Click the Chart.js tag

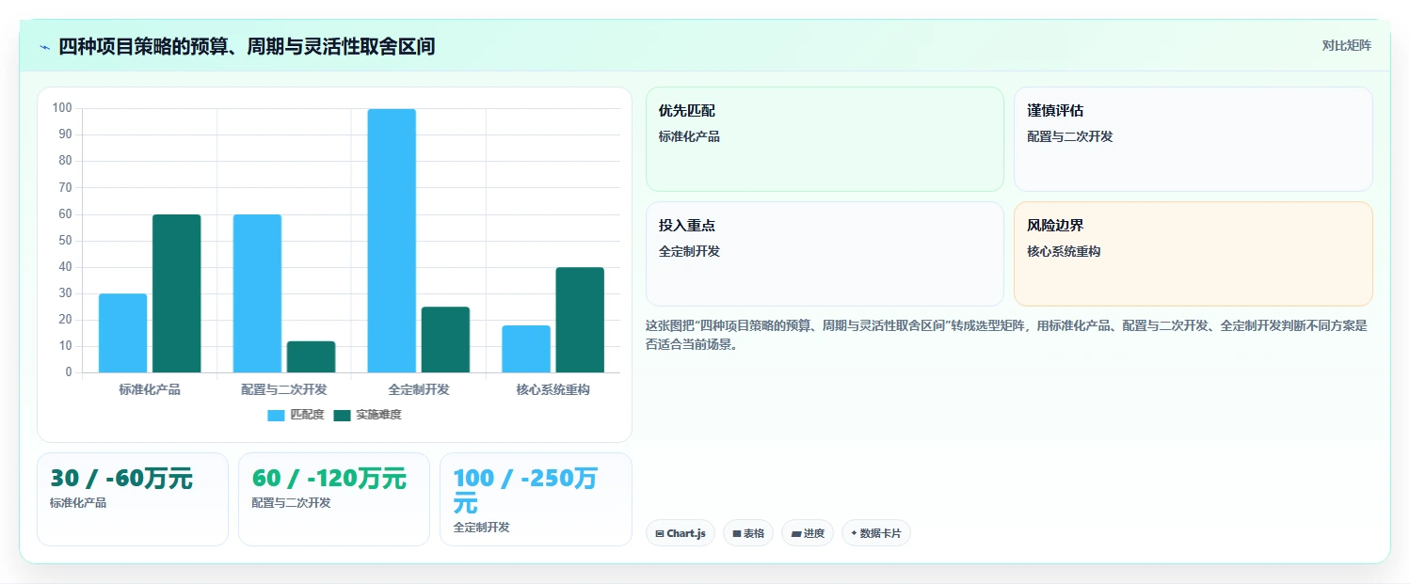click(681, 533)
